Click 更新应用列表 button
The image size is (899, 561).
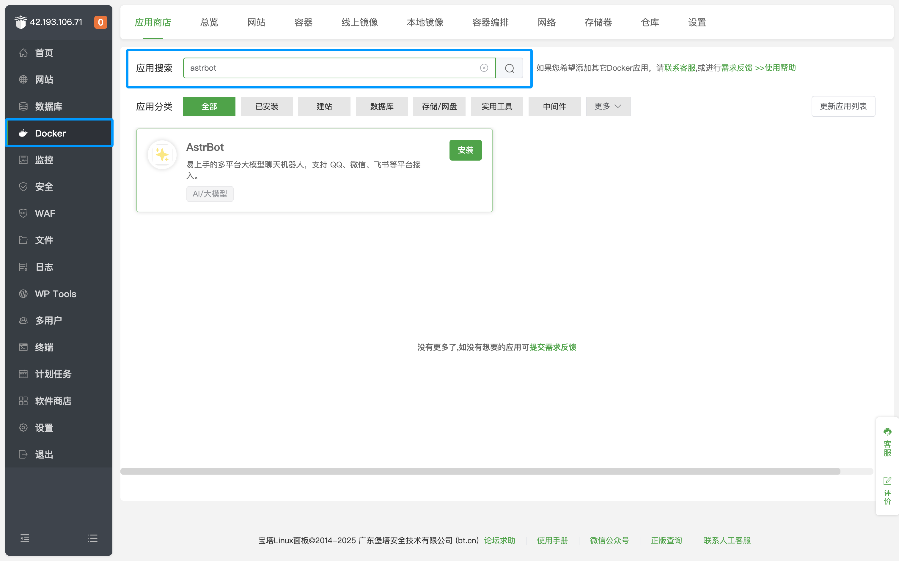tap(843, 107)
